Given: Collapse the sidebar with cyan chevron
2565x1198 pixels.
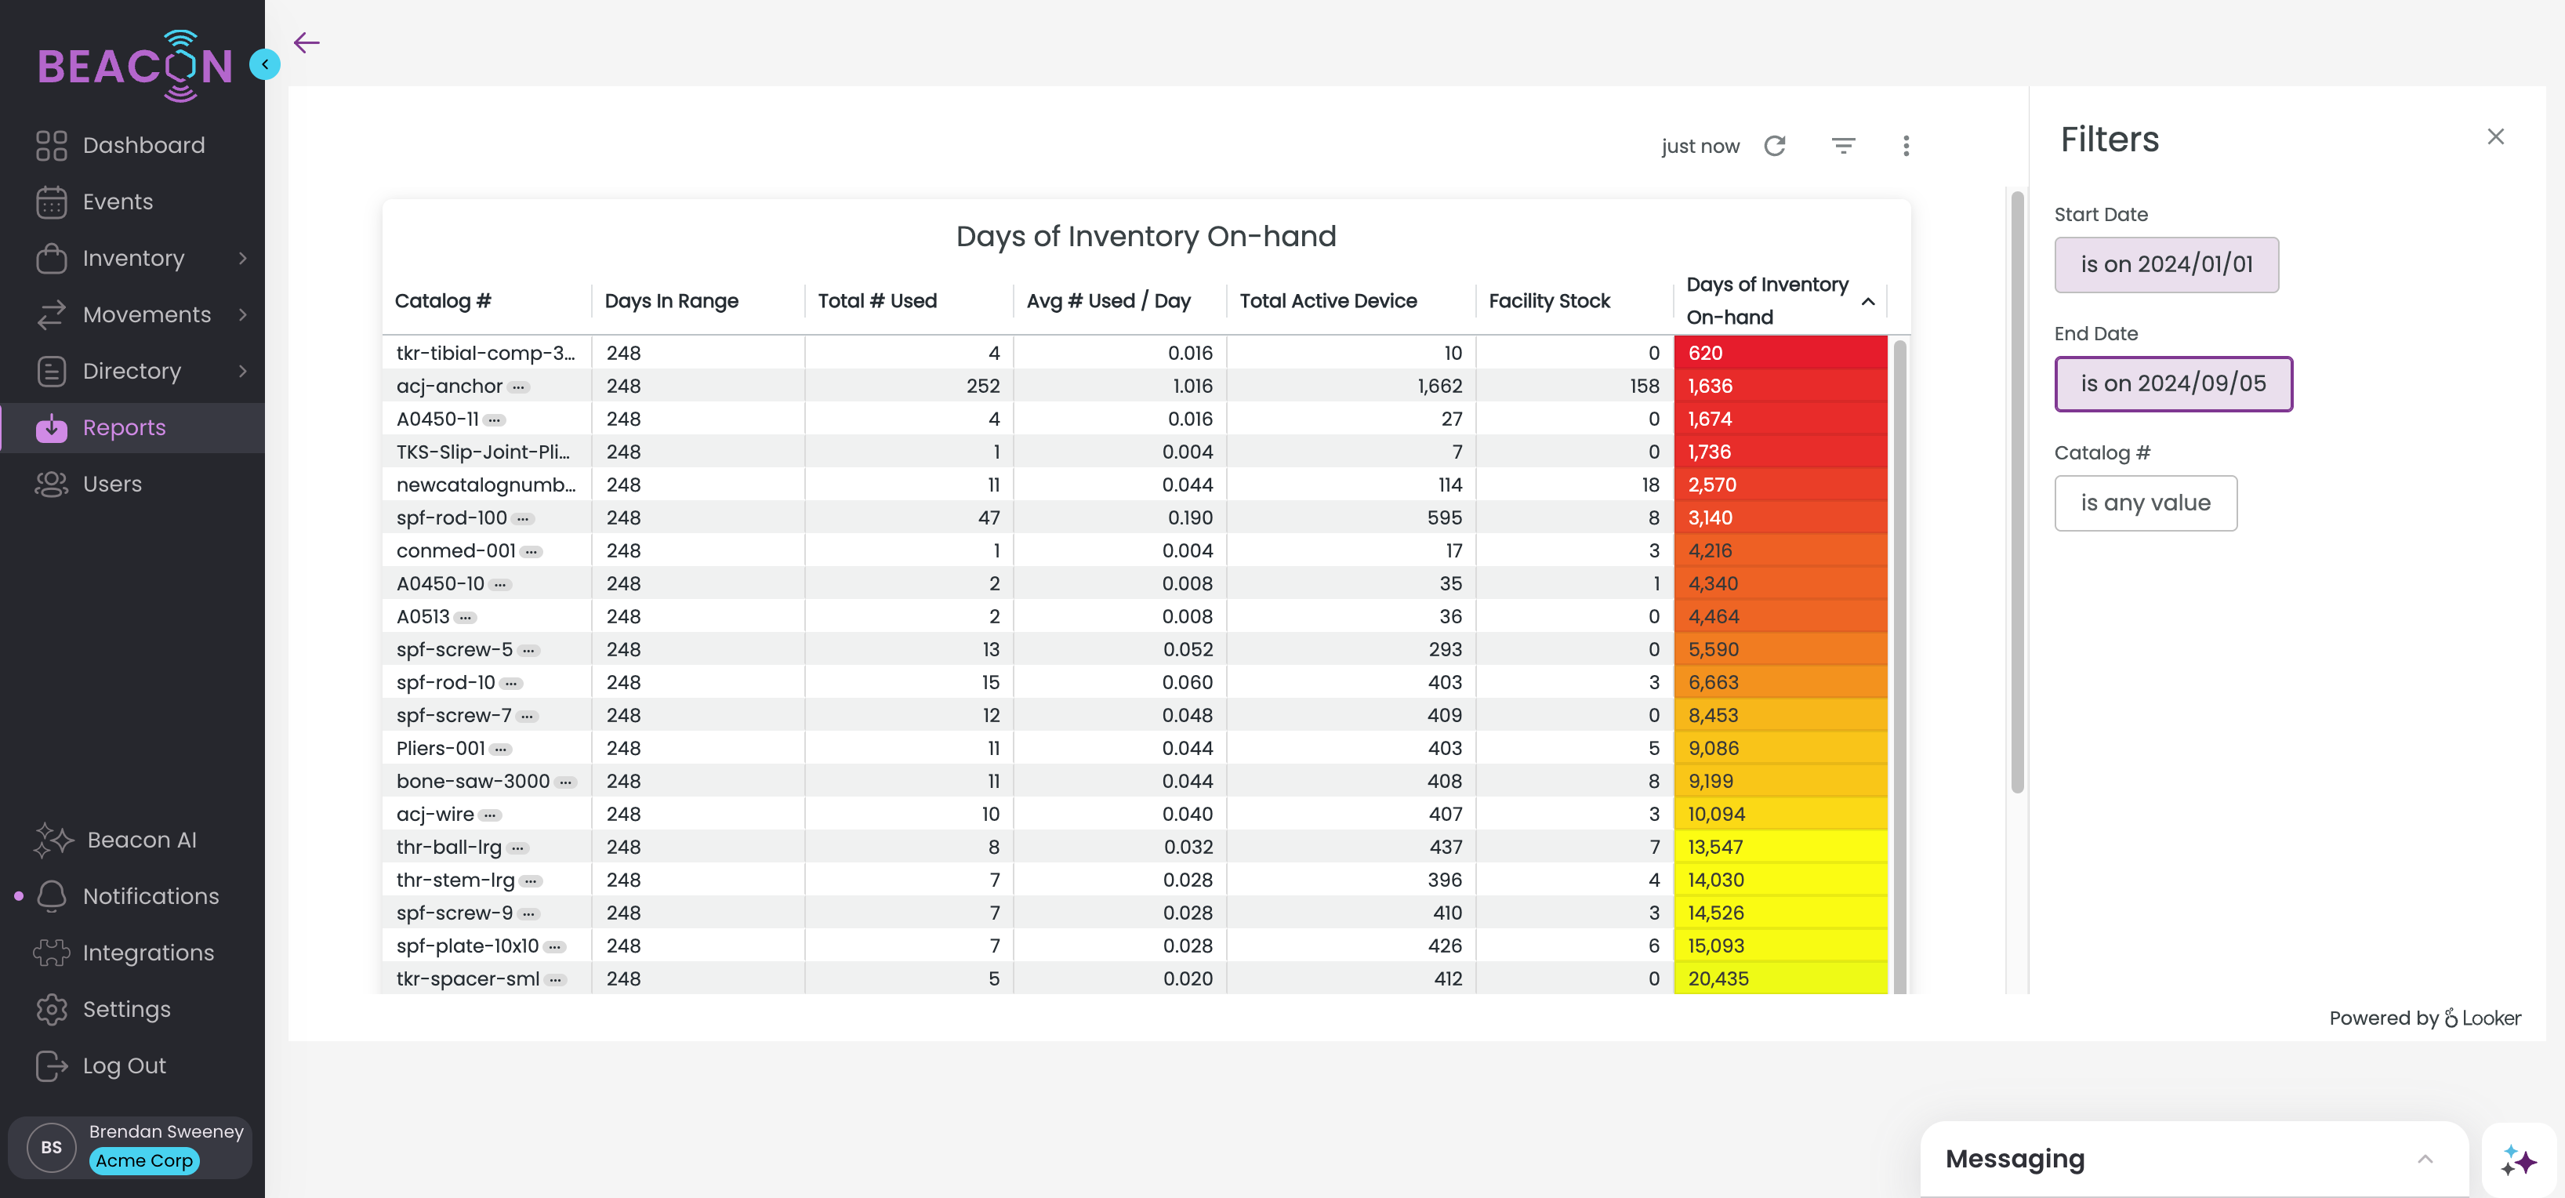Looking at the screenshot, I should click(x=265, y=64).
